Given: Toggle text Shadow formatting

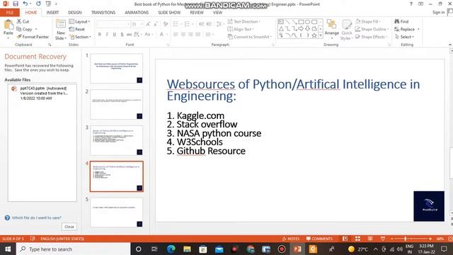Looking at the screenshot, I should (x=122, y=35).
